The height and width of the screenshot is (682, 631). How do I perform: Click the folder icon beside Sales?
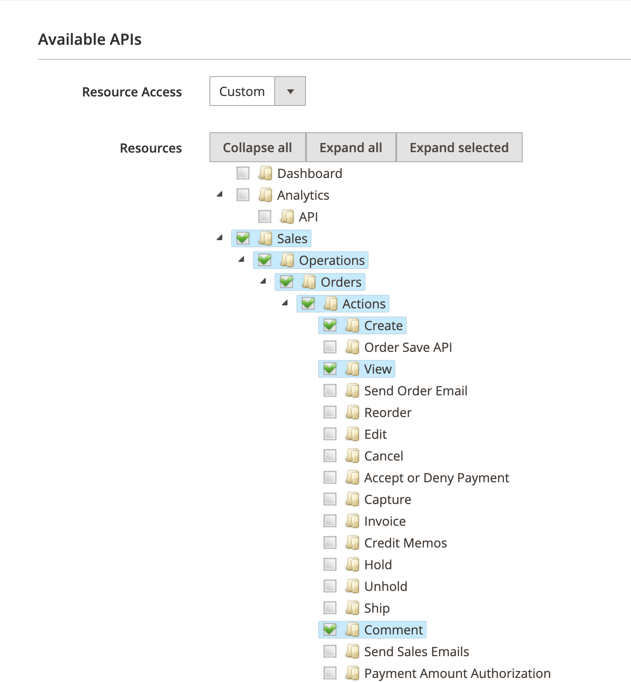(265, 238)
